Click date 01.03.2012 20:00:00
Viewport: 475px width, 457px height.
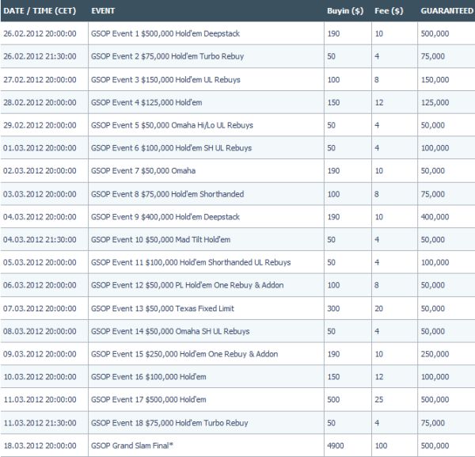(40, 148)
